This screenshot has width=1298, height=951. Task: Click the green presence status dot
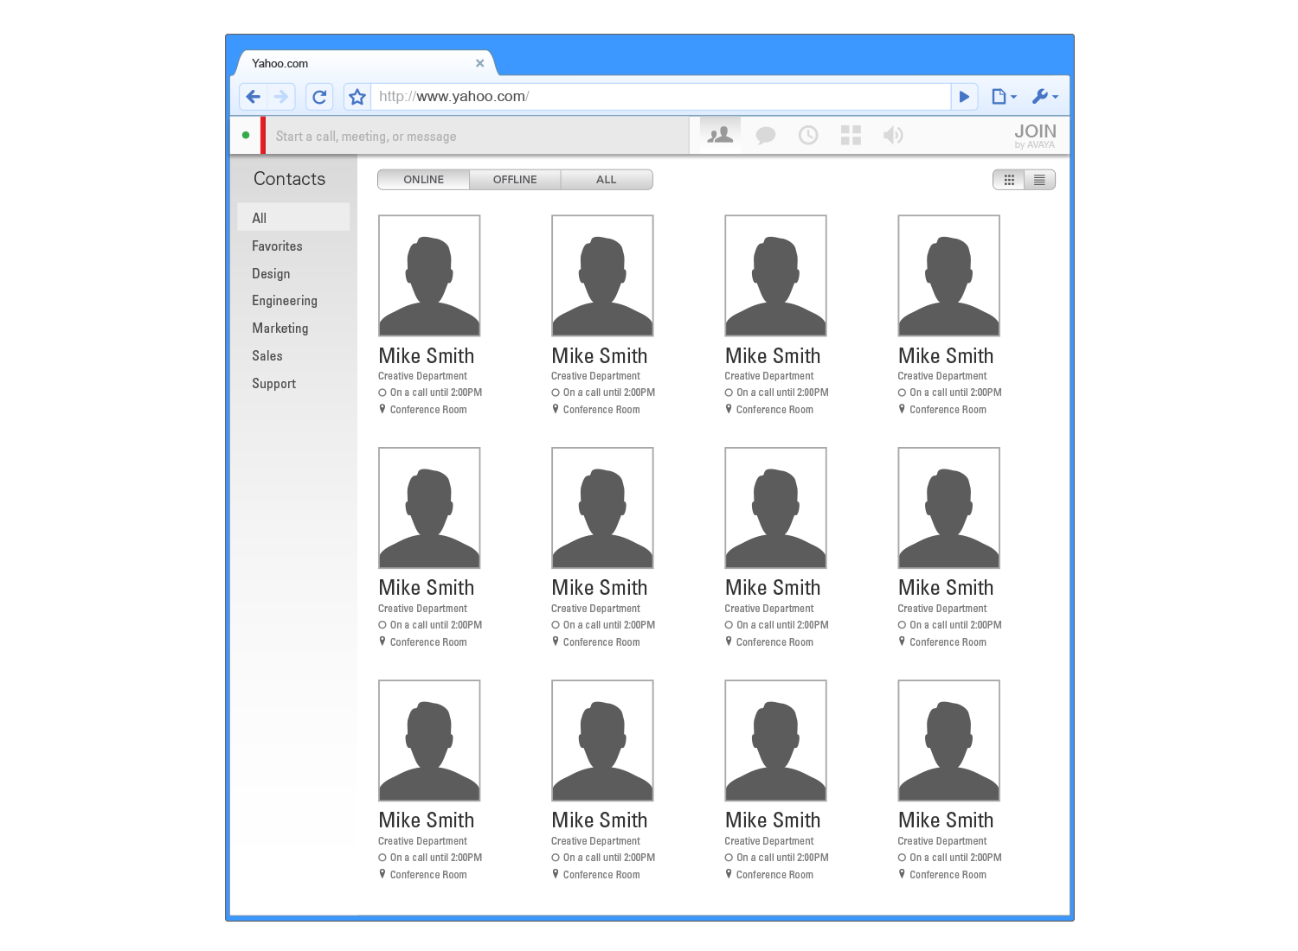pos(246,135)
